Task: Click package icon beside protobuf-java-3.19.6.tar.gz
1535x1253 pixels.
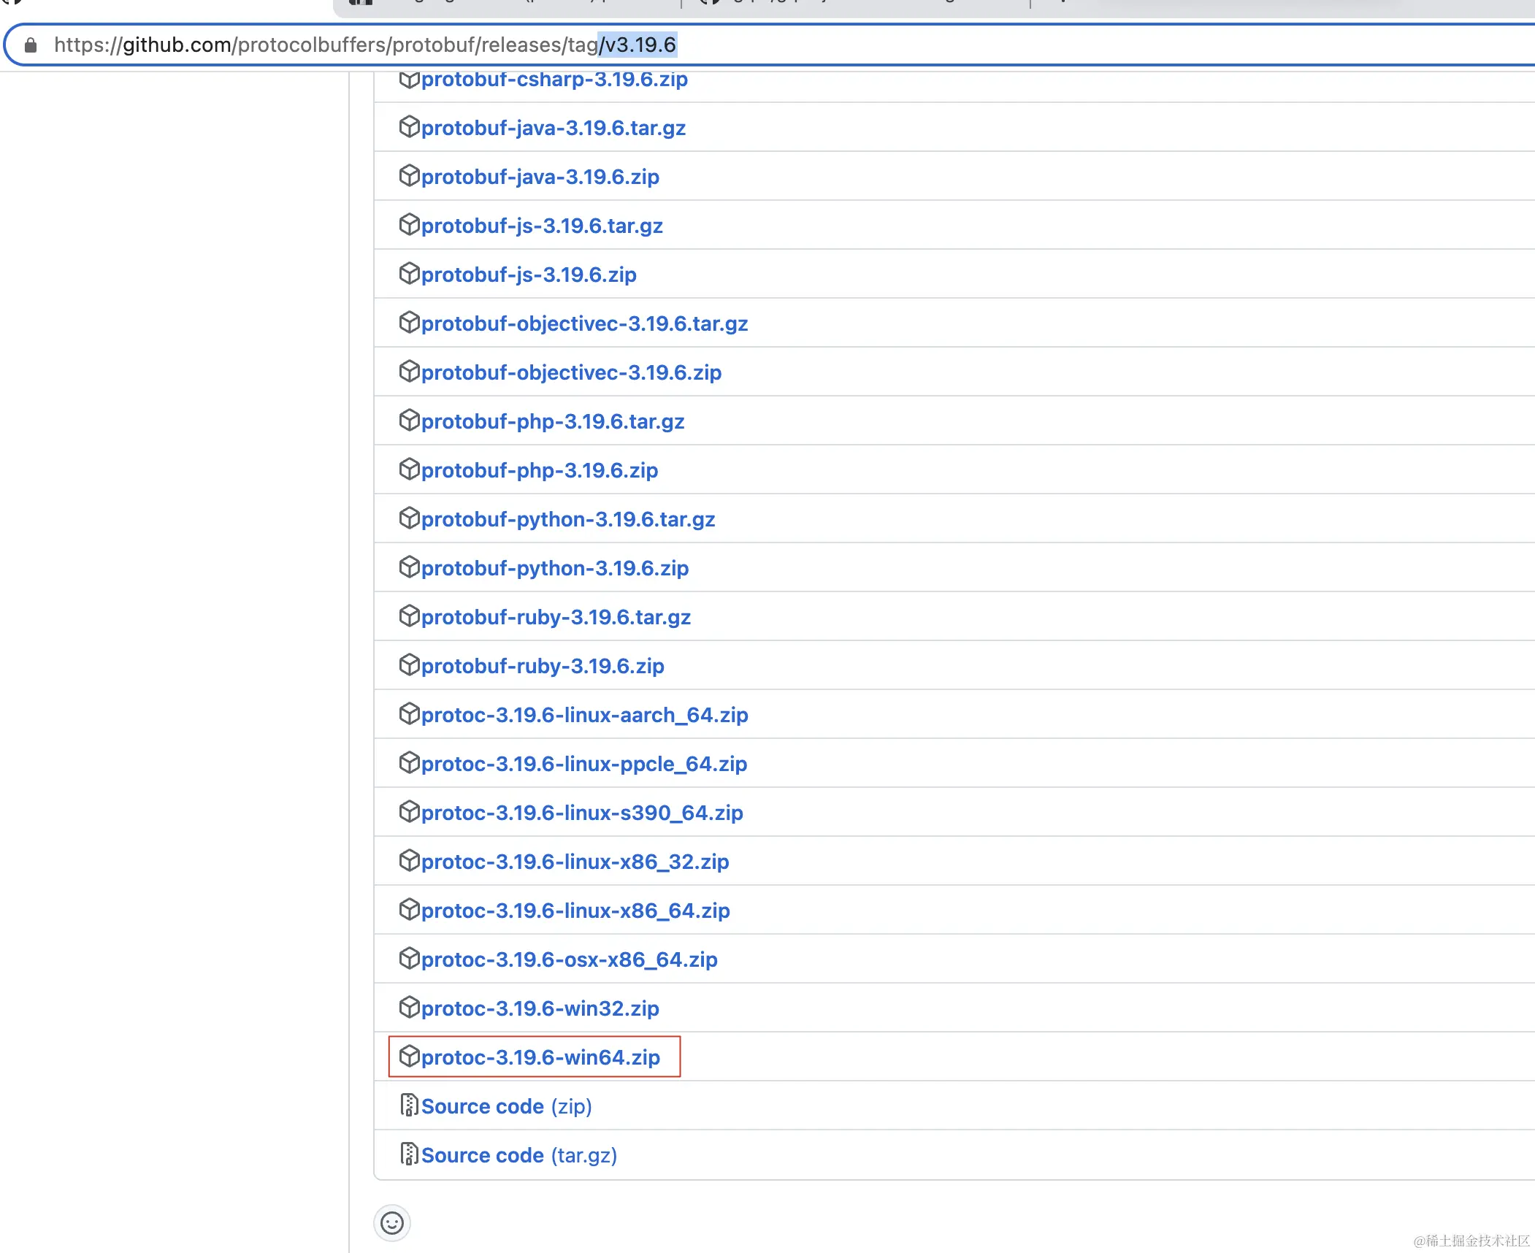Action: click(x=409, y=127)
